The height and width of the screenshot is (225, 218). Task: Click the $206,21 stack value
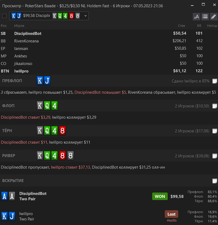pyautogui.click(x=179, y=41)
